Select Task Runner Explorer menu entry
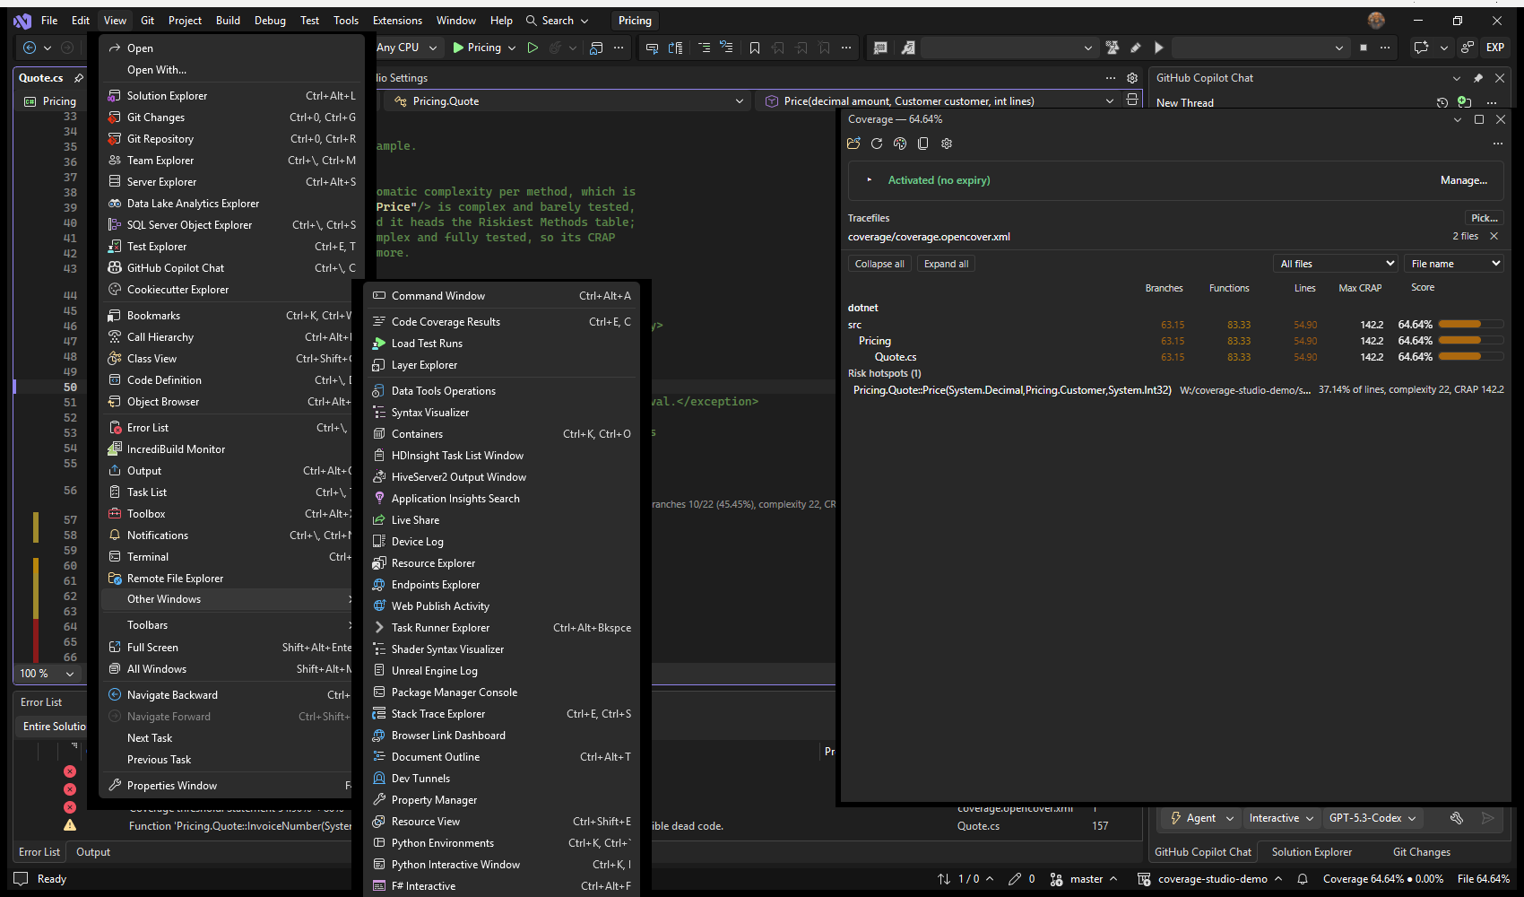This screenshot has height=897, width=1524. pyautogui.click(x=502, y=628)
